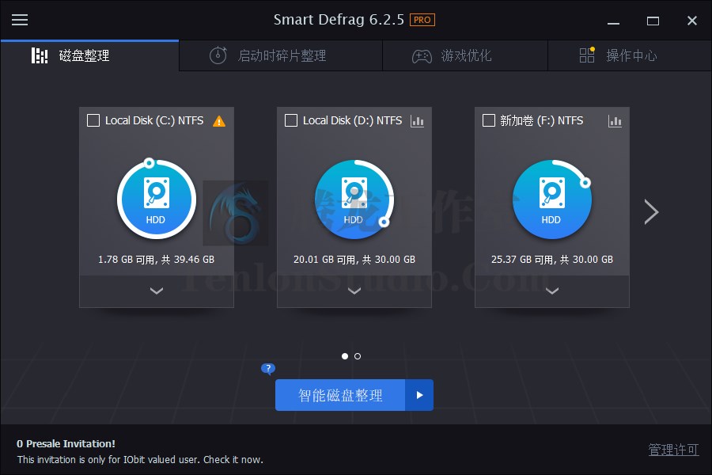The width and height of the screenshot is (712, 475).
Task: Open fragmentation chart icon for 新加卷 (F:)
Action: [x=615, y=121]
